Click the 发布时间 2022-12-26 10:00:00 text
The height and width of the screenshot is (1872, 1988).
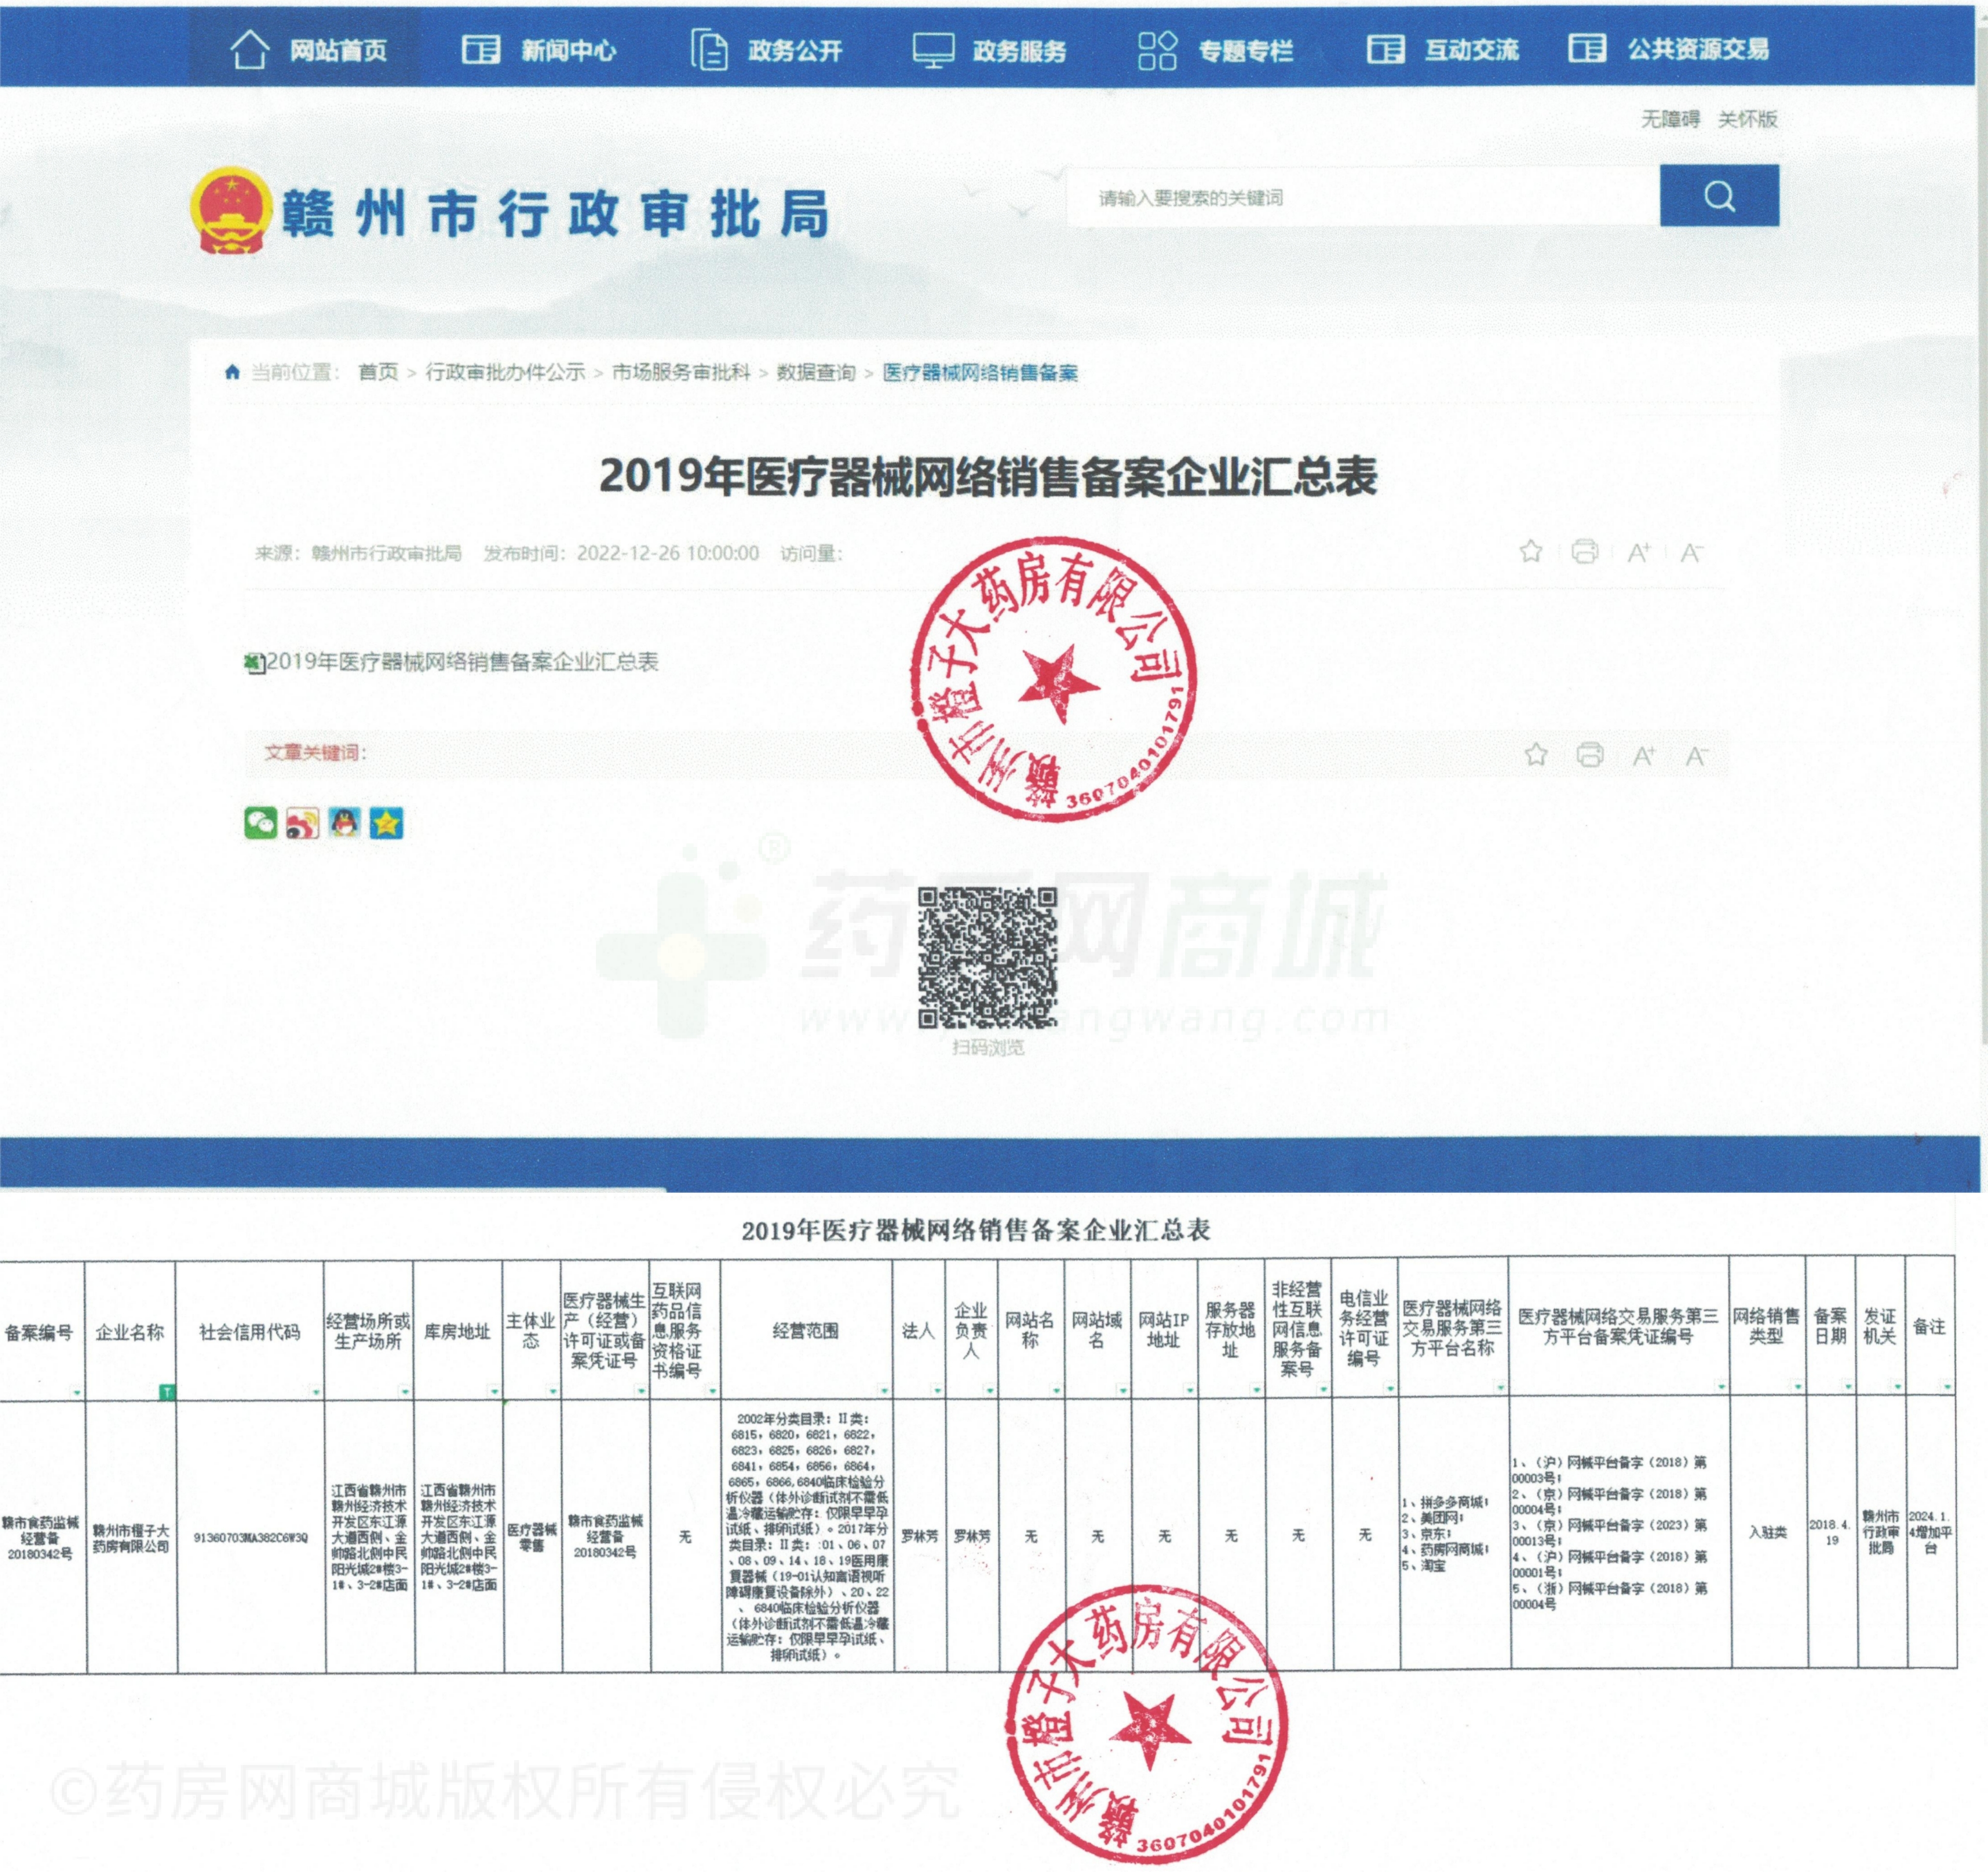(621, 553)
